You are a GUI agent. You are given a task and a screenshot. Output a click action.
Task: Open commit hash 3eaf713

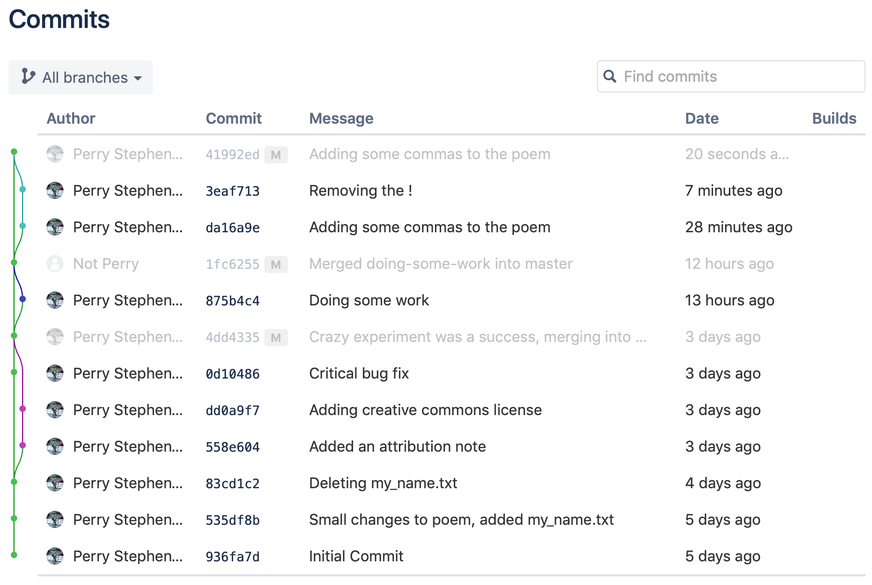tap(233, 191)
